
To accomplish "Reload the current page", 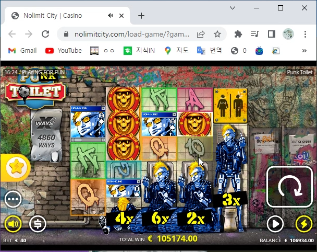I will tap(45, 34).
